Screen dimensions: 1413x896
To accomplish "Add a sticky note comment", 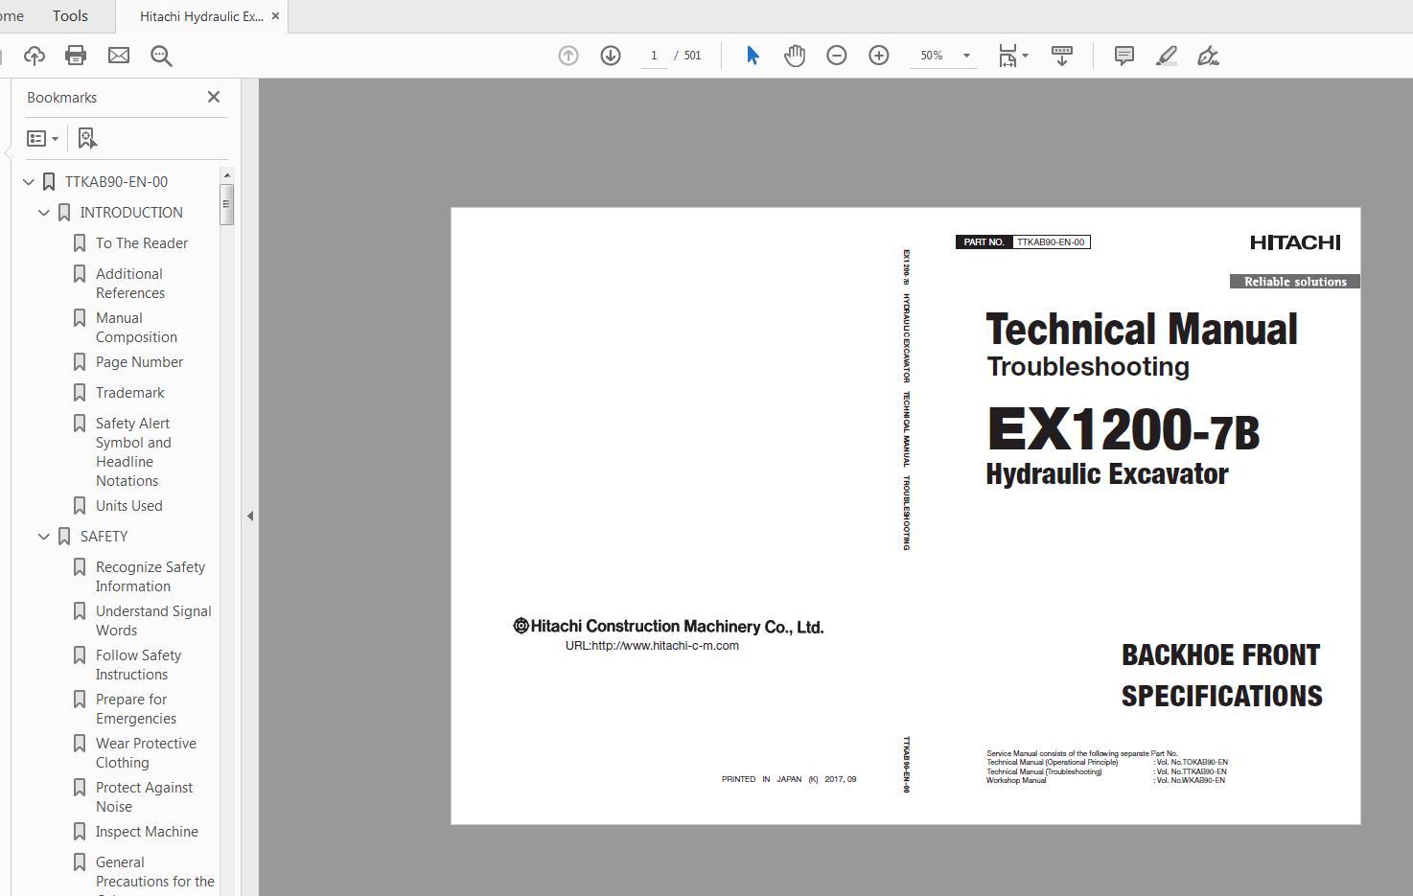I will (x=1124, y=56).
